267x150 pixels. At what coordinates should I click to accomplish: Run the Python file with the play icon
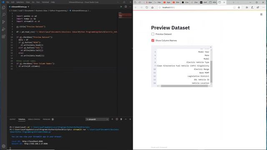pos(121,7)
